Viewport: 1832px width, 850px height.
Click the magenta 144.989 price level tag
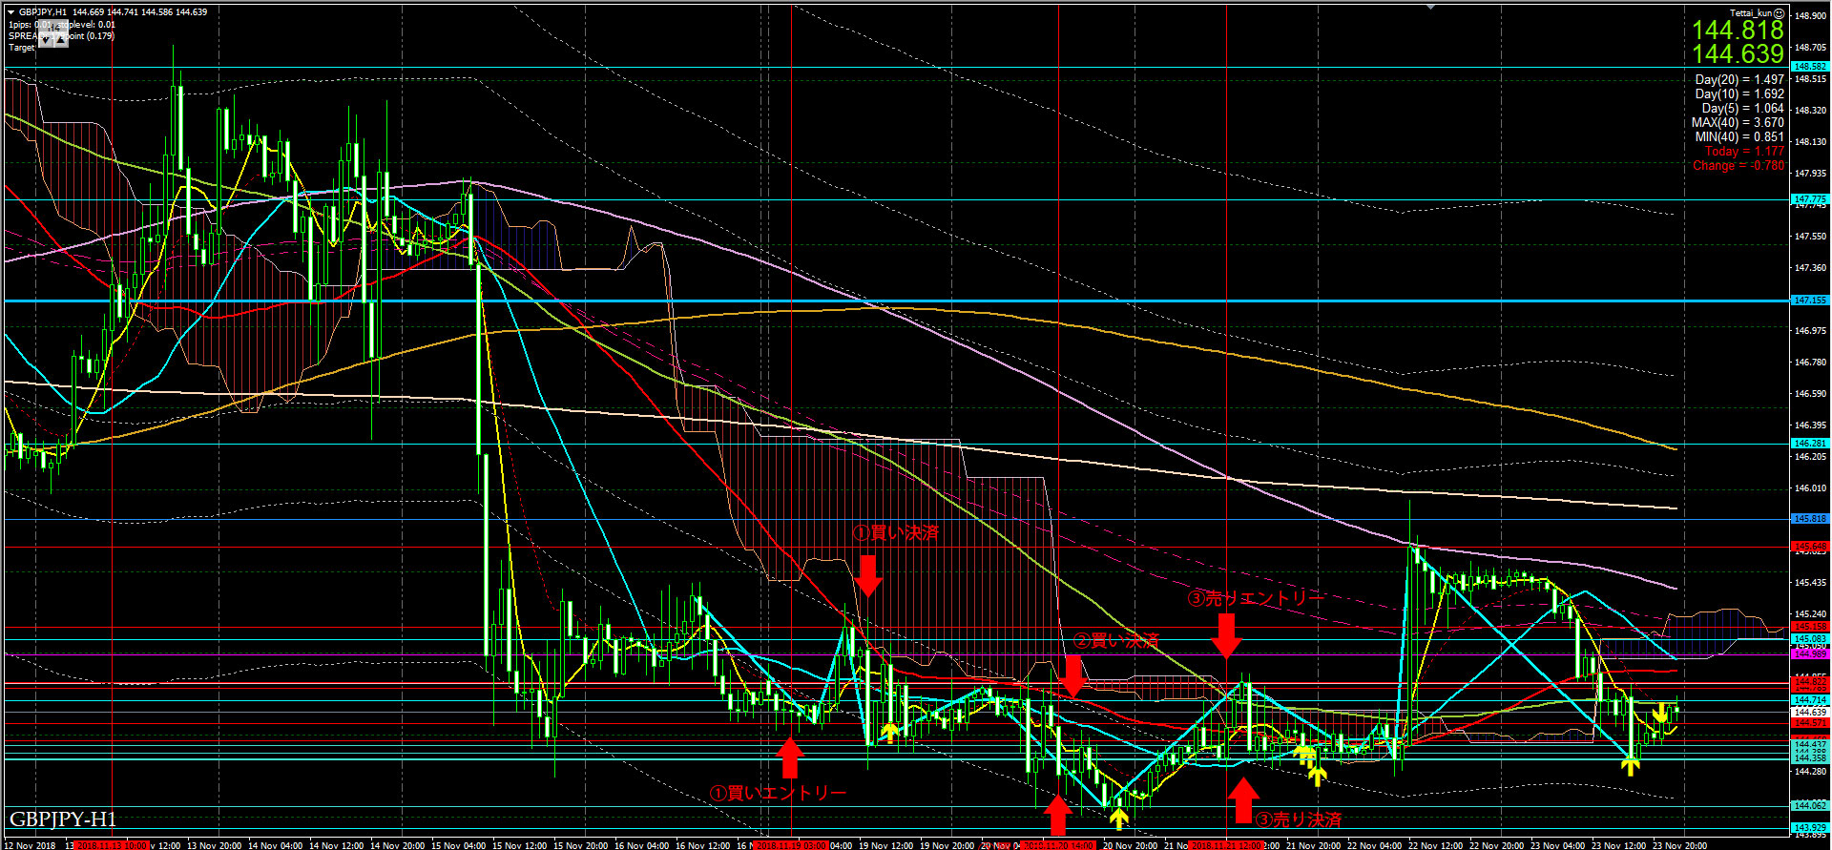pyautogui.click(x=1810, y=654)
